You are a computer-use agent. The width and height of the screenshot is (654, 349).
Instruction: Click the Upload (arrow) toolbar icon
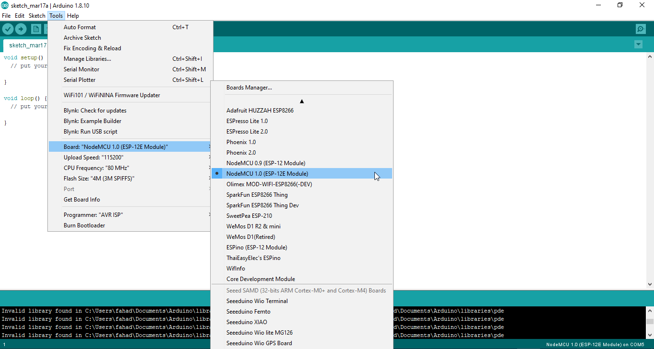(x=21, y=29)
